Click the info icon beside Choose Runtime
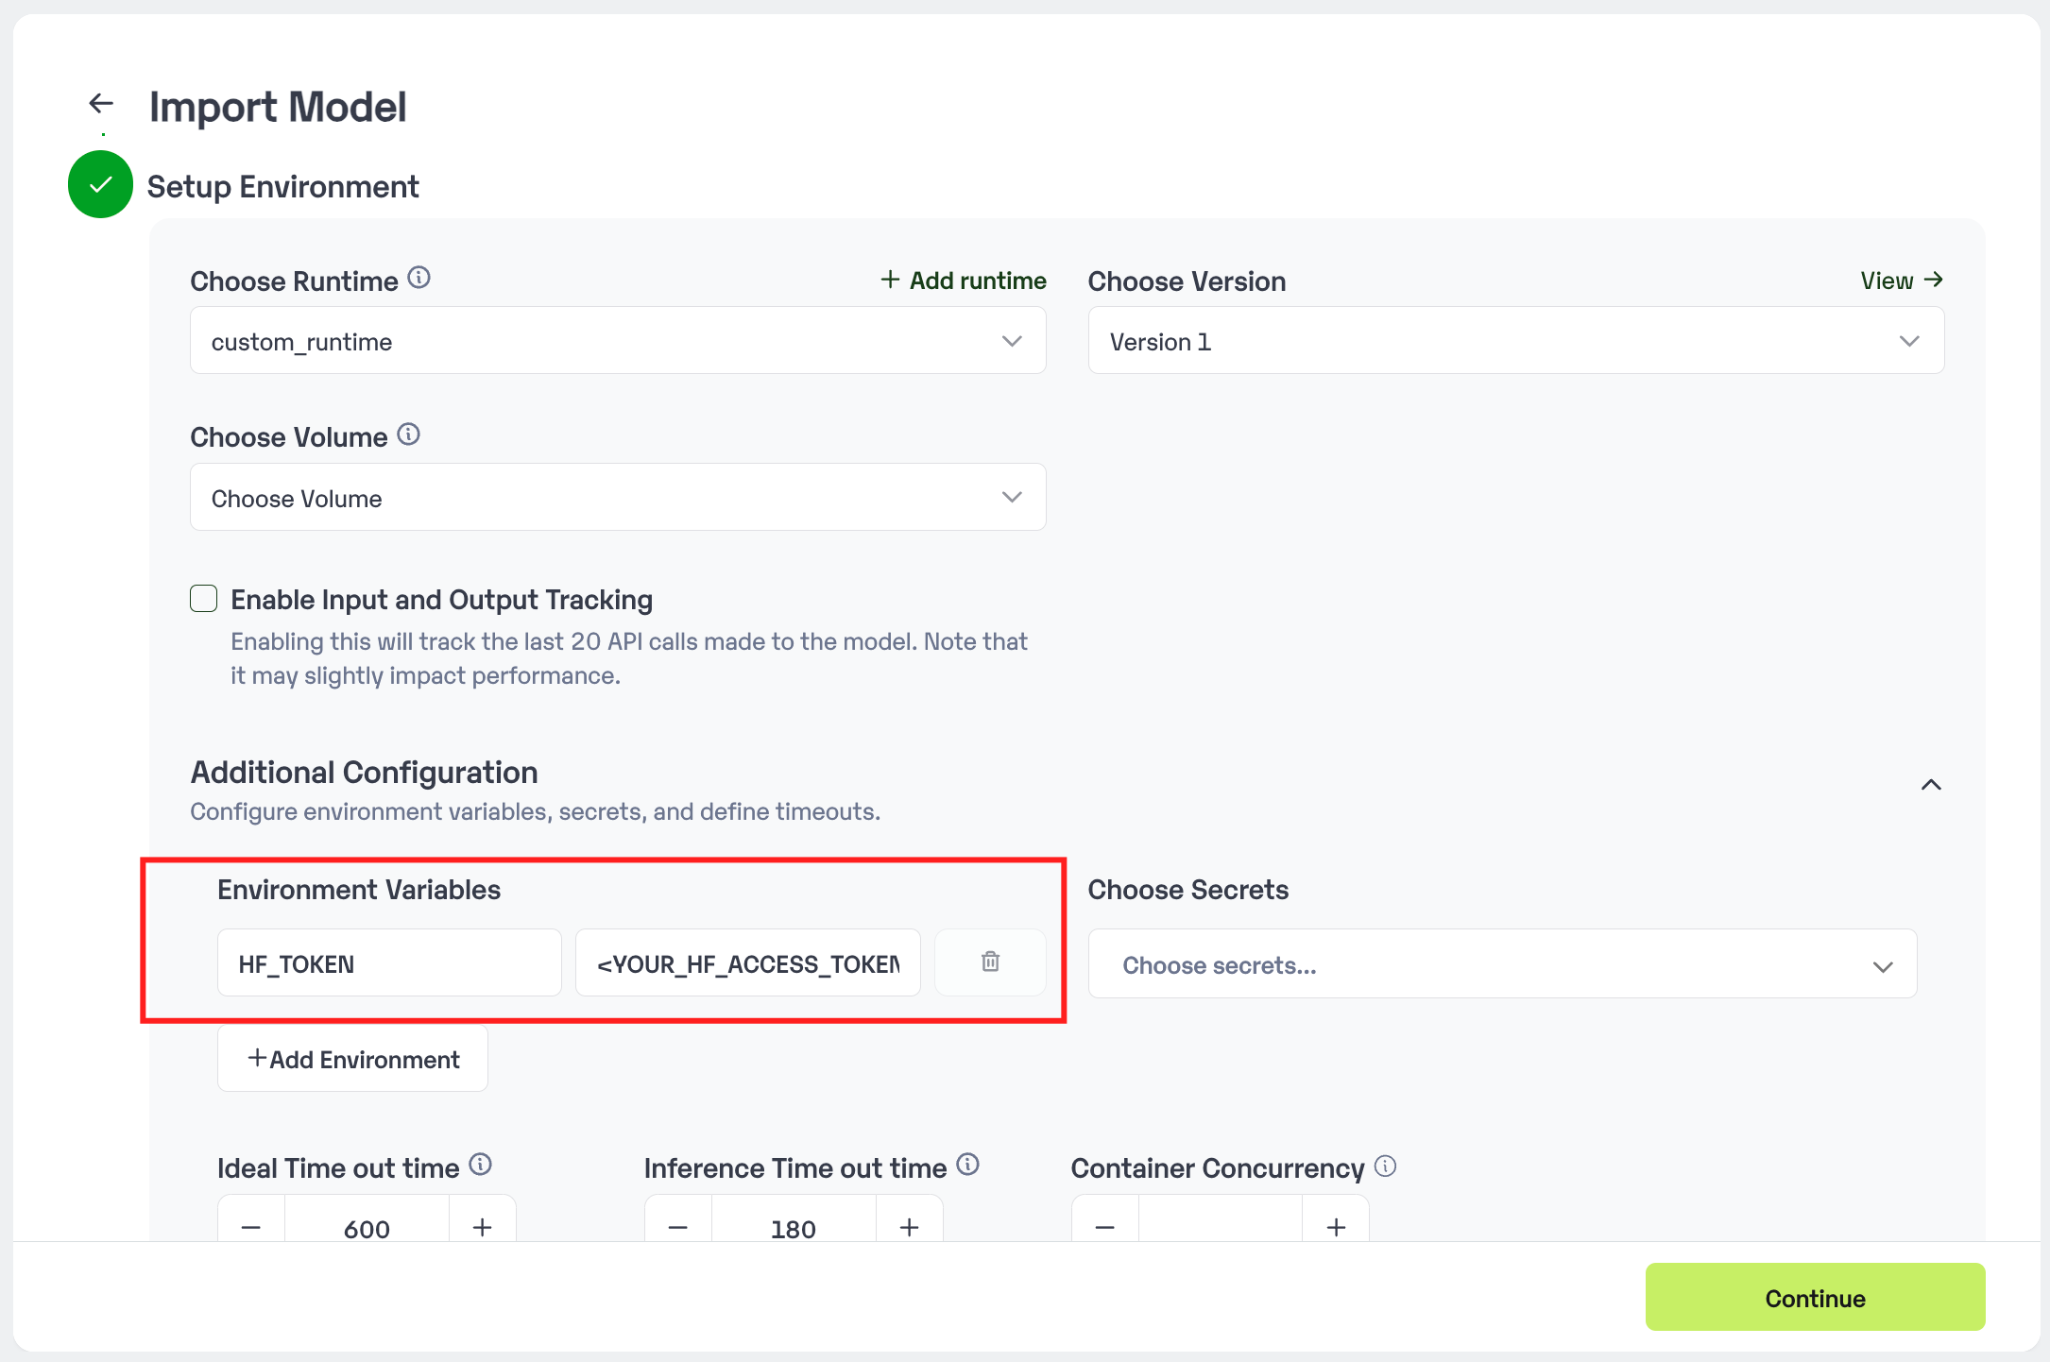2050x1362 pixels. 419,278
